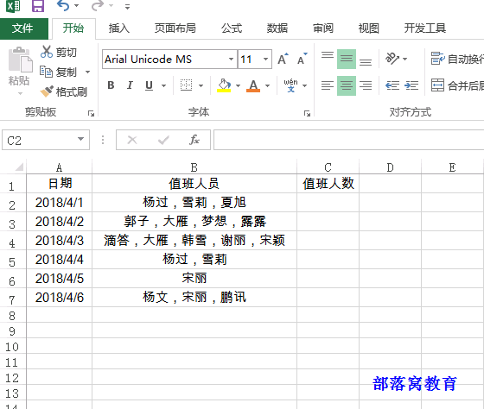Open the Excel application icon menu
484x409 pixels.
tap(13, 5)
